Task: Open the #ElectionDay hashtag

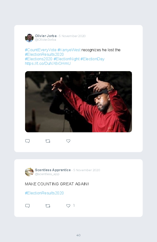Action: [92, 59]
